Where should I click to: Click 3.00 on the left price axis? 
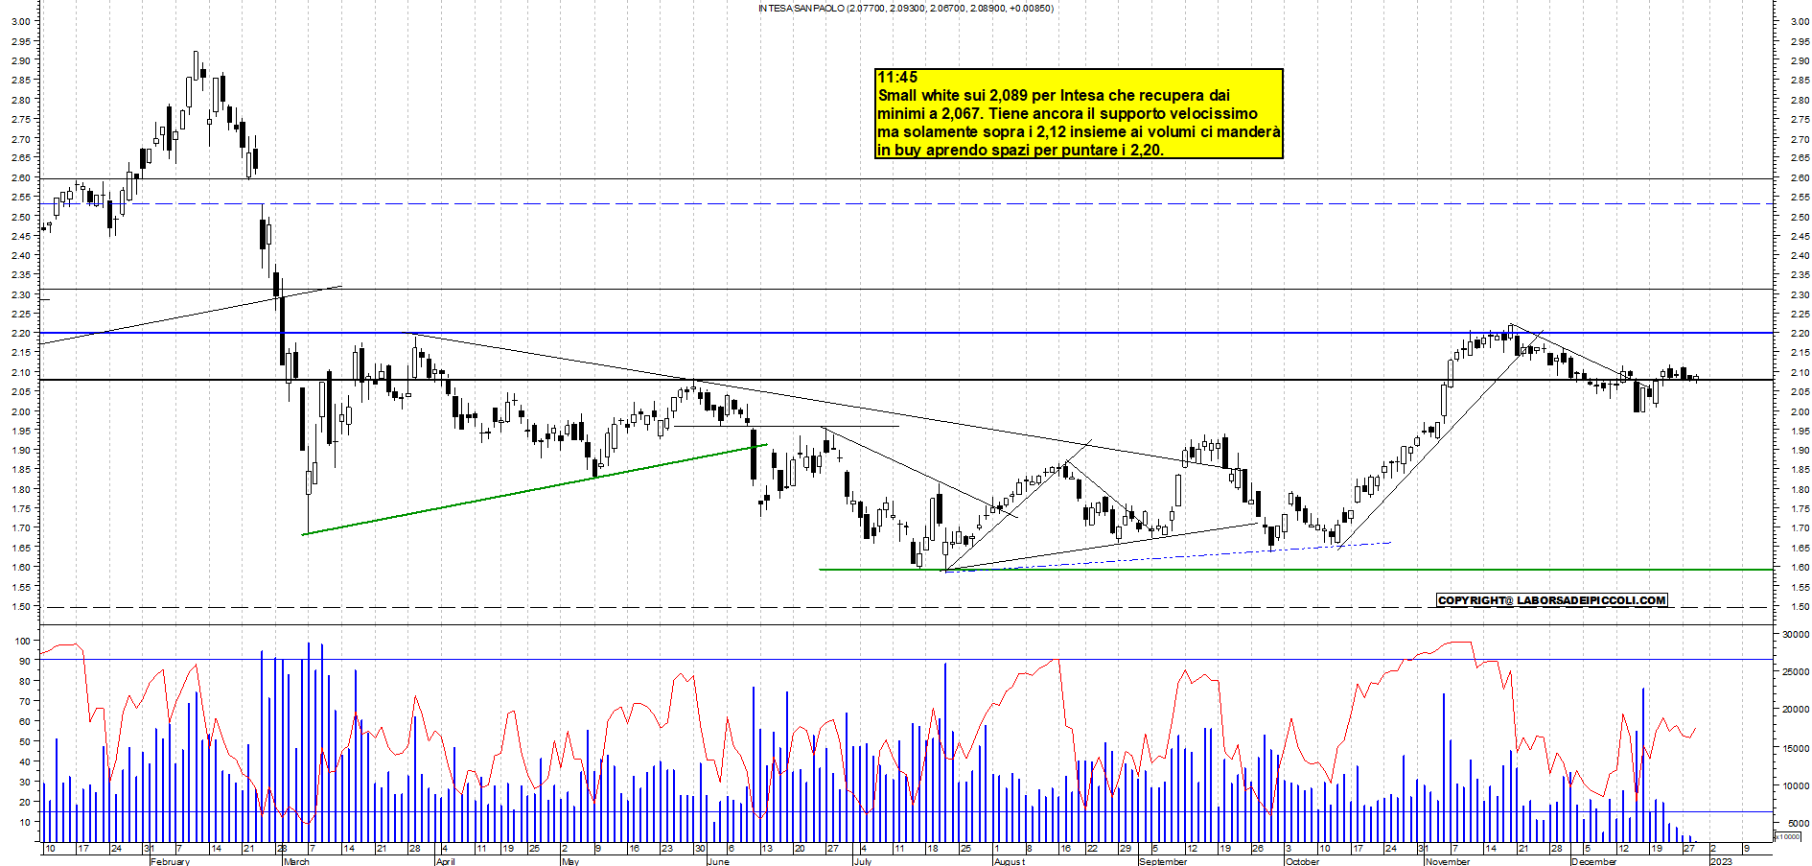point(20,22)
